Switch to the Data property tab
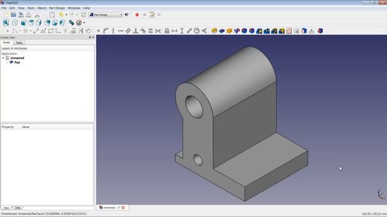Image resolution: width=387 pixels, height=217 pixels. tap(18, 208)
